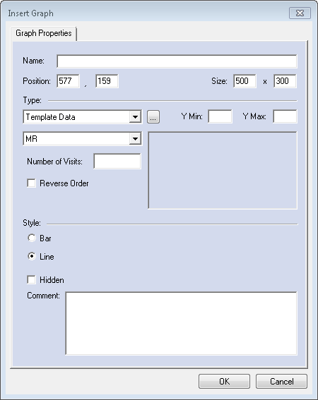This screenshot has width=318, height=400.
Task: Select the Size width field showing 500
Action: pyautogui.click(x=245, y=81)
